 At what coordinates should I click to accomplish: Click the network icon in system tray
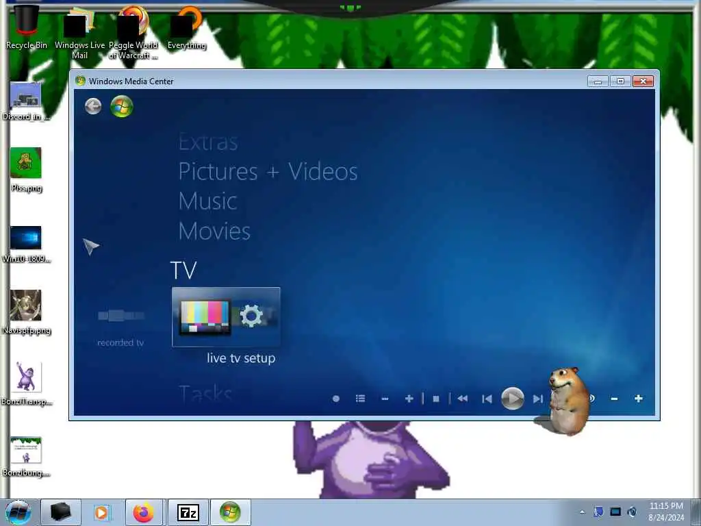[615, 512]
